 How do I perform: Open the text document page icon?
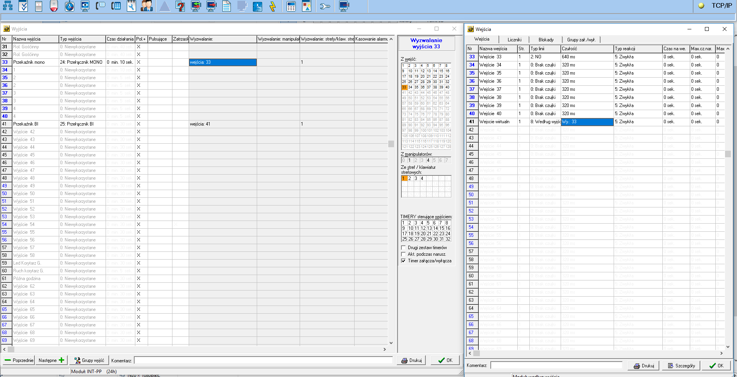[227, 6]
